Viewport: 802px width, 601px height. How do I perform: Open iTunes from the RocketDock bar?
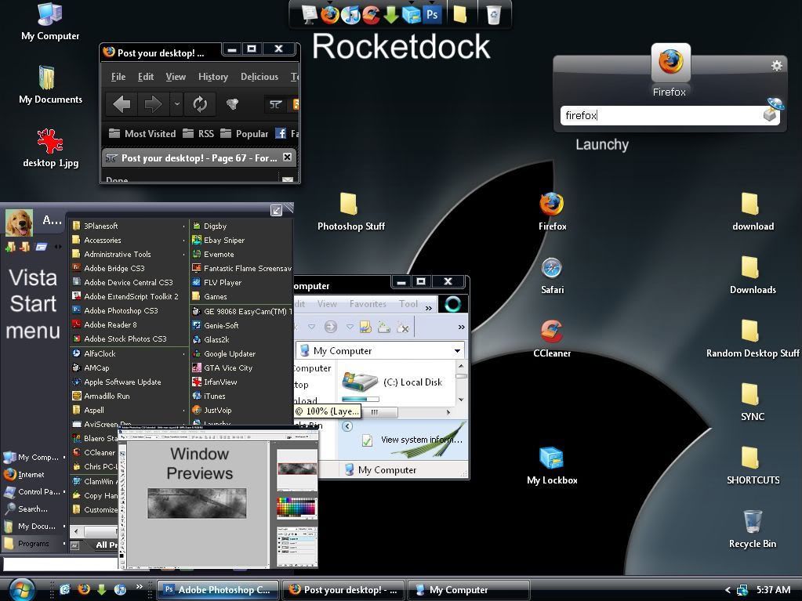351,14
